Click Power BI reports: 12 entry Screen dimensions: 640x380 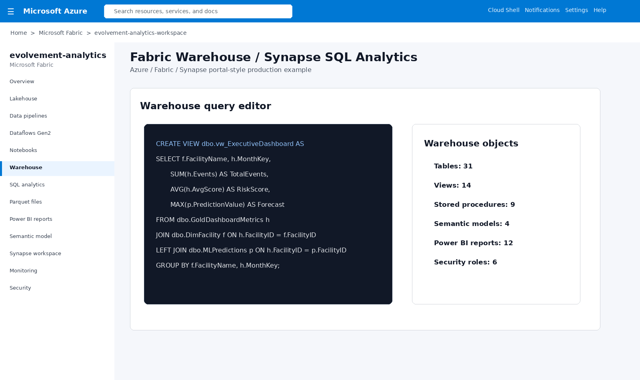[473, 243]
